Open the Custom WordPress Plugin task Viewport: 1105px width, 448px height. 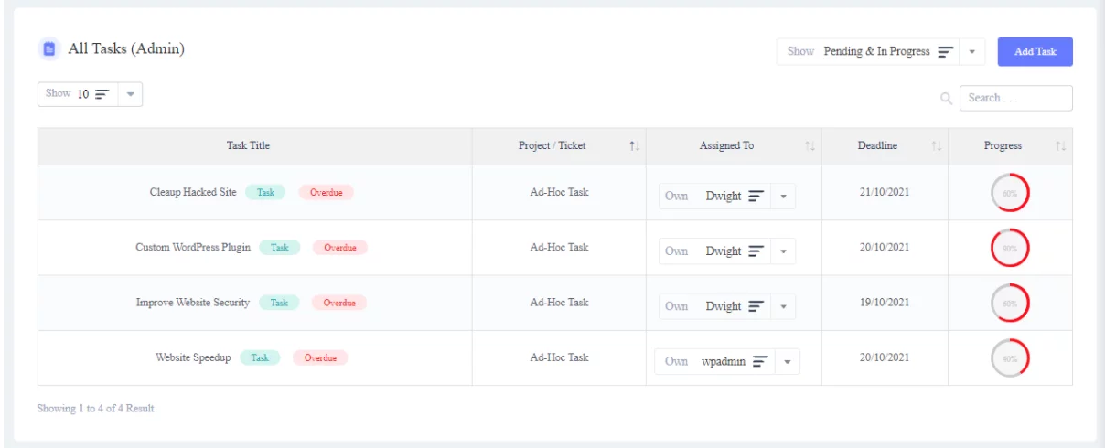point(193,248)
